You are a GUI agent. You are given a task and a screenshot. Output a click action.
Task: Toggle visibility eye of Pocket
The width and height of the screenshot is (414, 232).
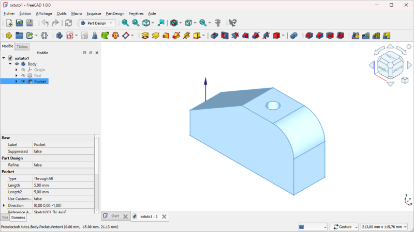pyautogui.click(x=23, y=81)
